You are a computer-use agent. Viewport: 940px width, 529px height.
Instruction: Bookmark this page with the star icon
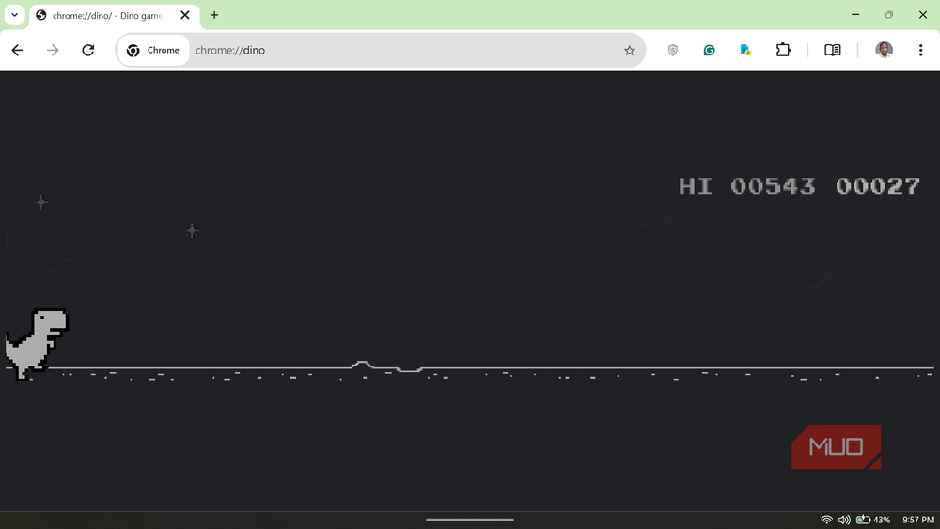pyautogui.click(x=629, y=51)
